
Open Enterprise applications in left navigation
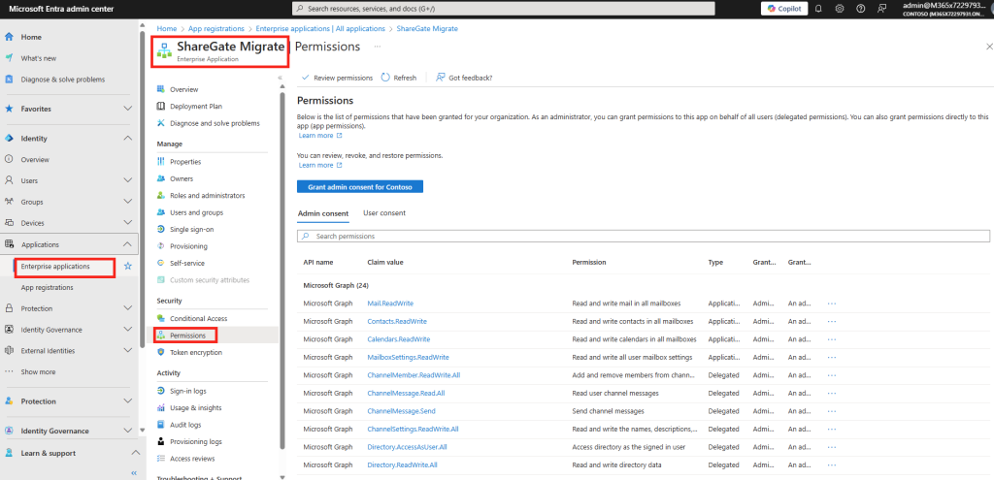point(55,267)
